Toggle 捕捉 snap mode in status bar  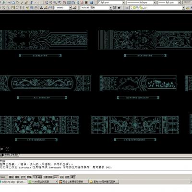pyautogui.click(x=11, y=177)
